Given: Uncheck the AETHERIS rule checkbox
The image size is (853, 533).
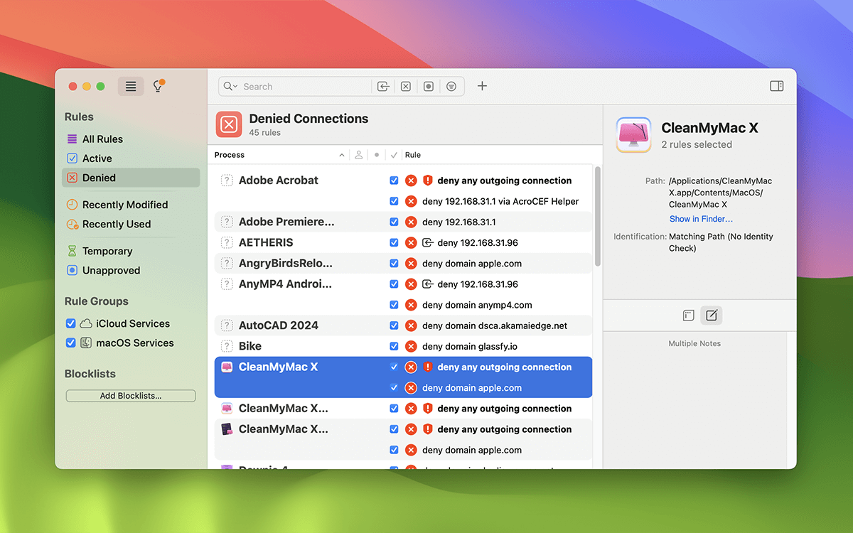Looking at the screenshot, I should (394, 242).
